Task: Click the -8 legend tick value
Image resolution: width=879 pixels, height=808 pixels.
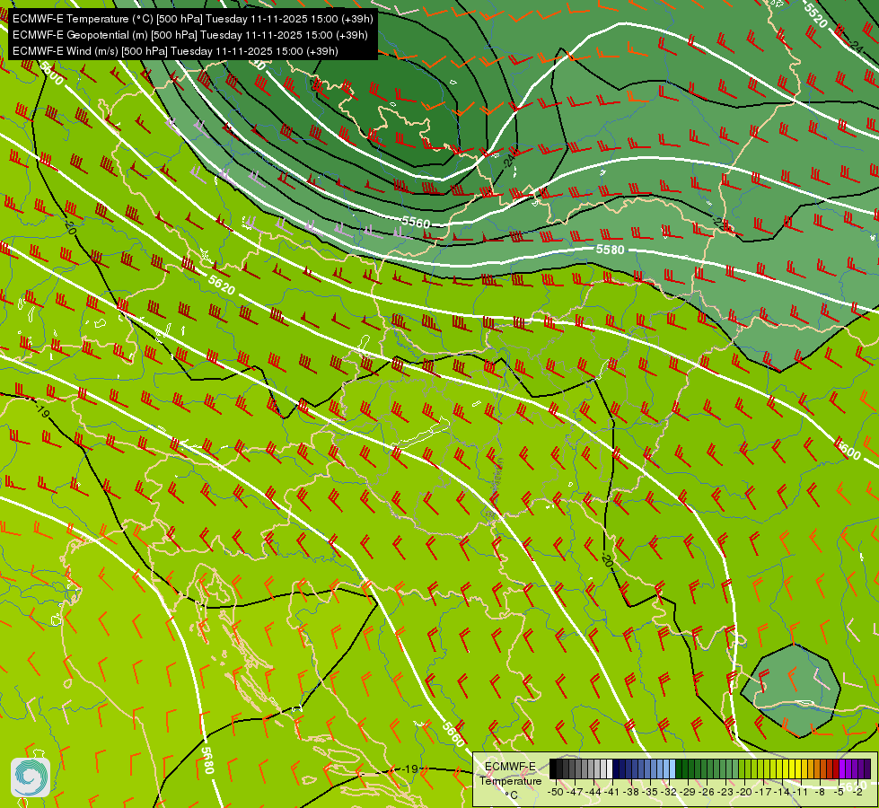Action: coord(820,792)
